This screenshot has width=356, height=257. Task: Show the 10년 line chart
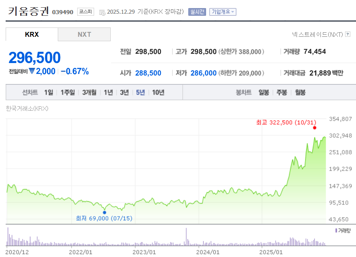158,93
